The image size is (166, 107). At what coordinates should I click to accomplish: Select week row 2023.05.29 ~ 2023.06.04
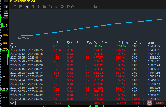point(85,61)
